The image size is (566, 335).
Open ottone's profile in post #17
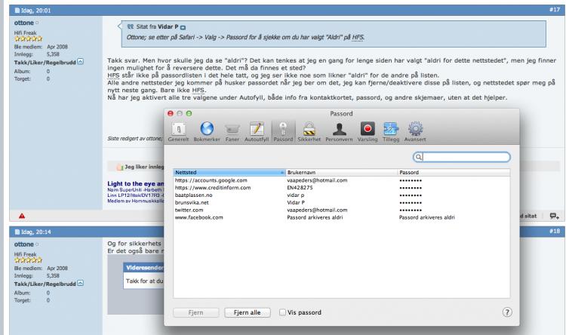pyautogui.click(x=24, y=23)
